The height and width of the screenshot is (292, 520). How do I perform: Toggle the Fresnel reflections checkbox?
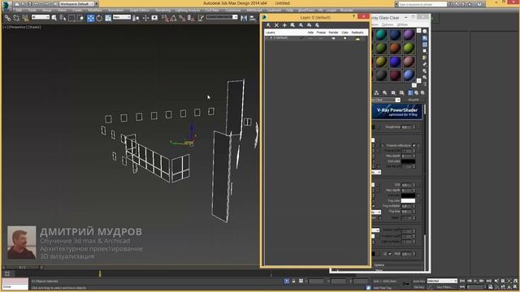click(414, 145)
